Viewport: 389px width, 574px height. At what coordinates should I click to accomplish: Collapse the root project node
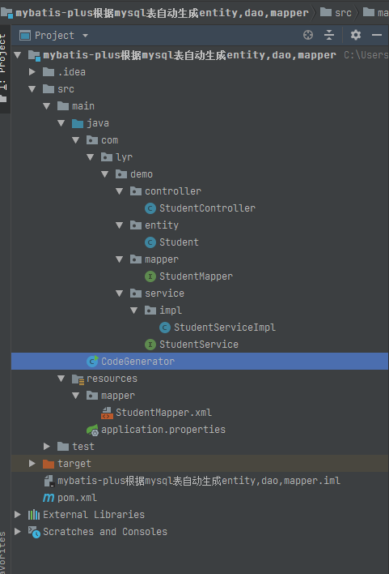coord(17,55)
